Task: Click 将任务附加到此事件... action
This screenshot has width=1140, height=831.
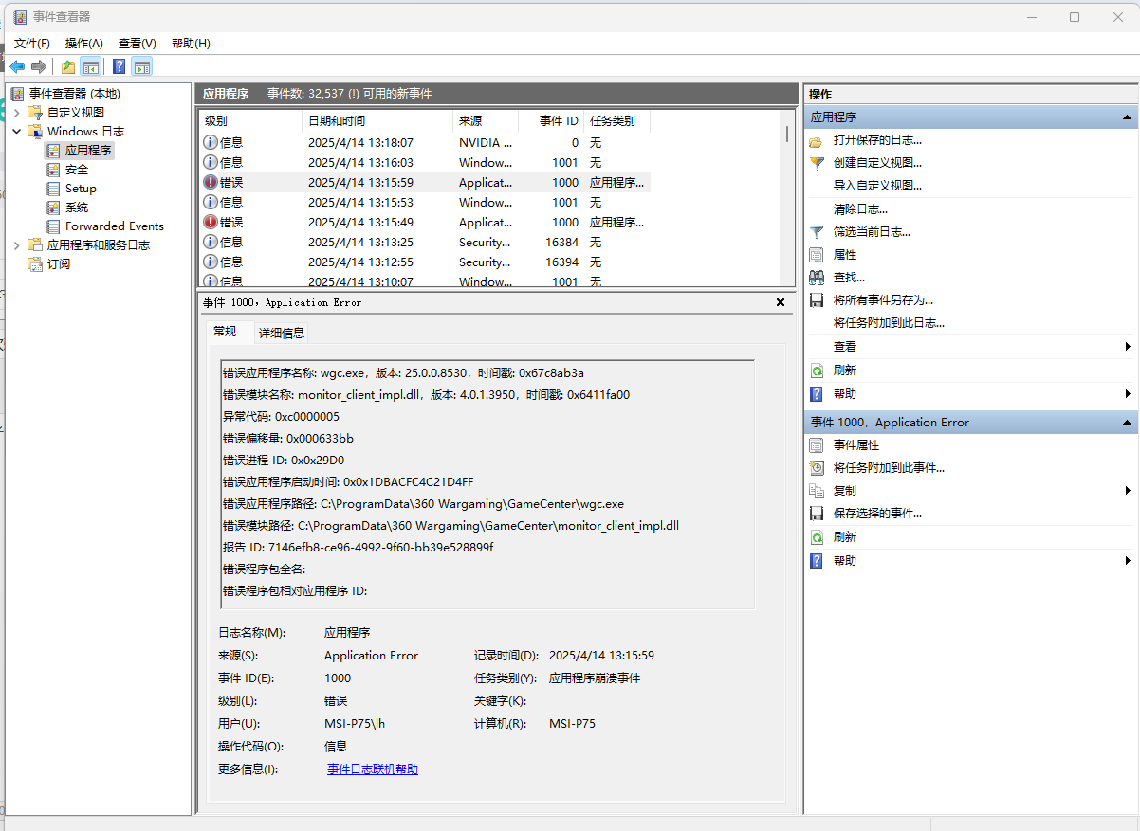Action: tap(889, 467)
